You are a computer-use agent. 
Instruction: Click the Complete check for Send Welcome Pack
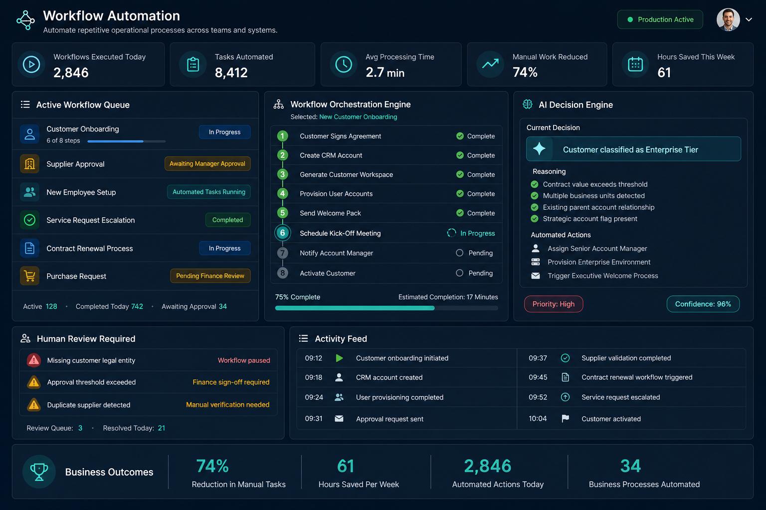[460, 213]
